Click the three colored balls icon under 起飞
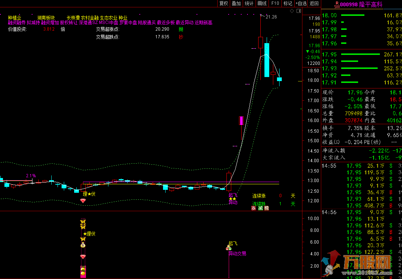The width and height of the screenshot is (402, 279). pos(229,248)
